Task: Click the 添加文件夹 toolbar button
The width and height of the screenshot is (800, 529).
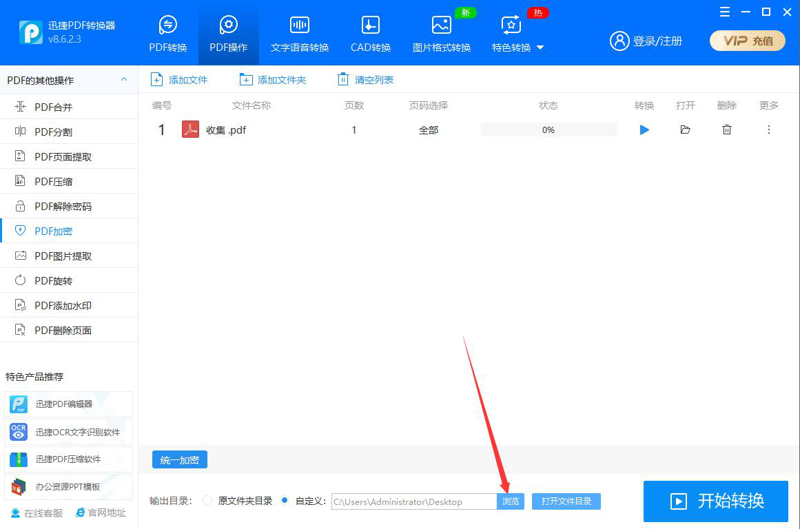Action: coord(272,80)
